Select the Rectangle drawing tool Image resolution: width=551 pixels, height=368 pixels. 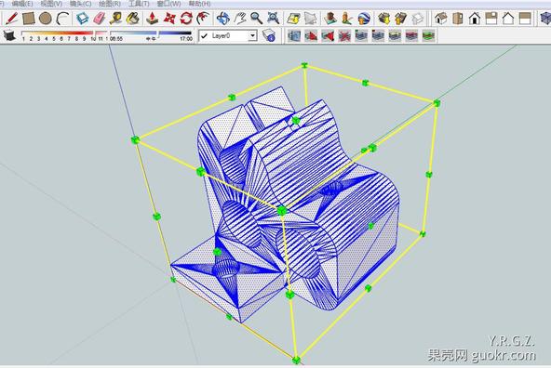[29, 19]
